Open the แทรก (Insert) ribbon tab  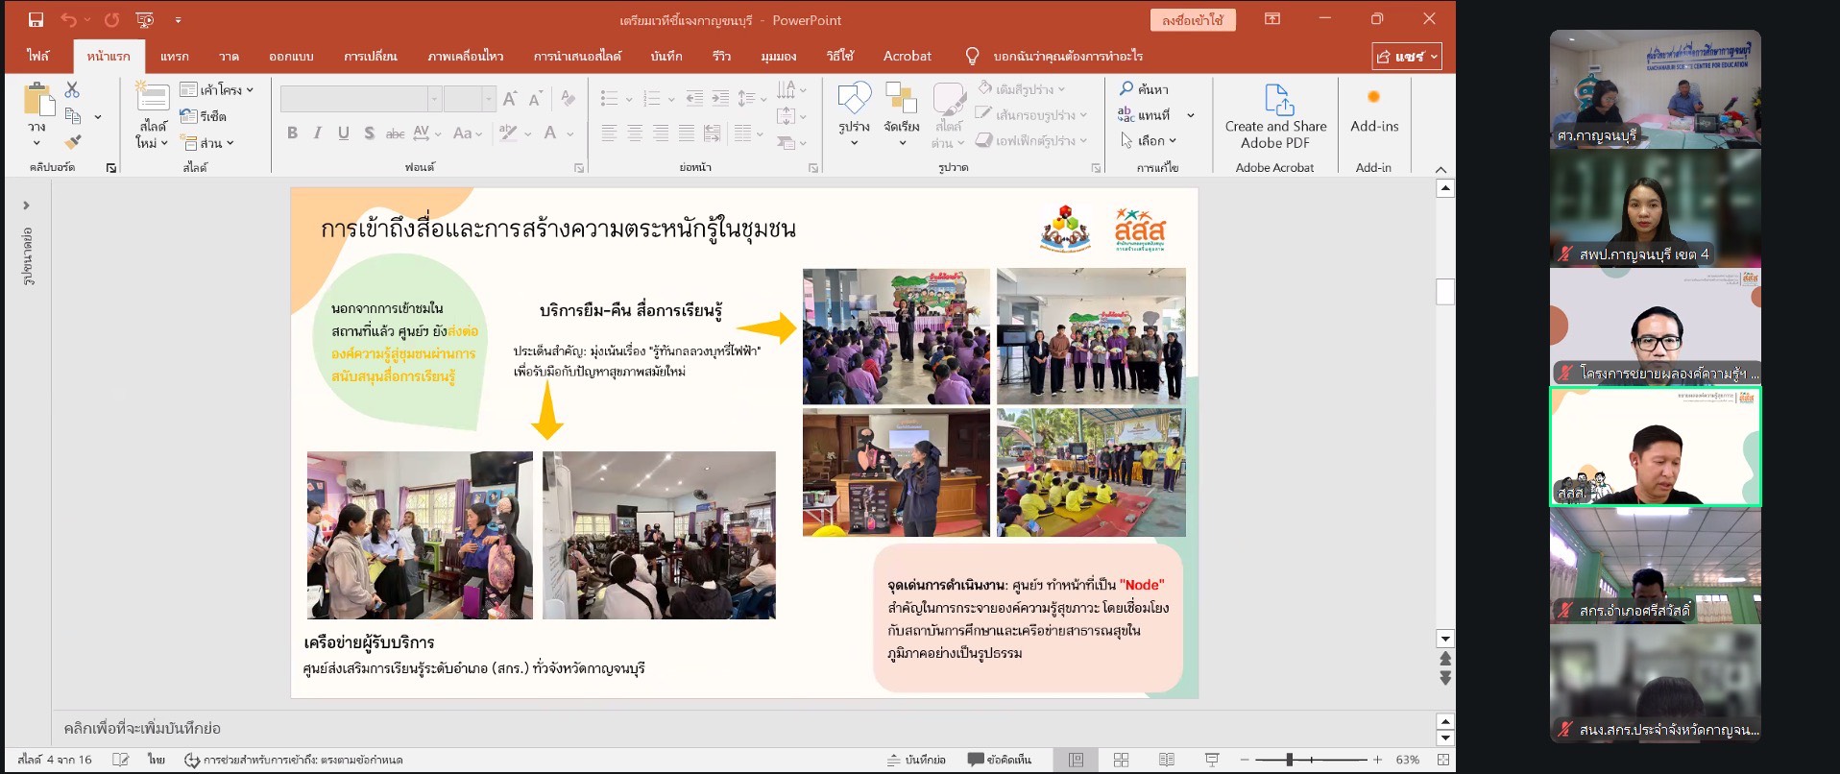[x=174, y=57]
